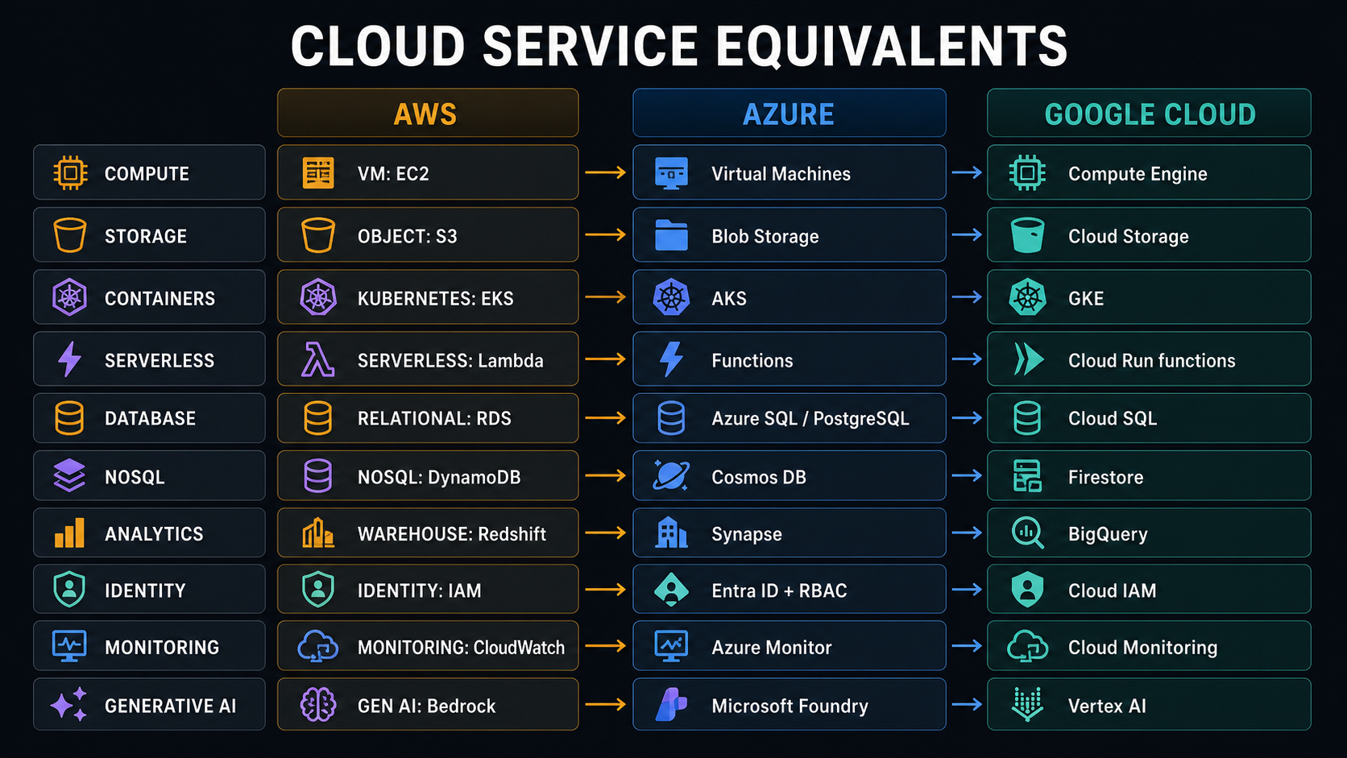Click the Cosmos DB planet icon
The width and height of the screenshot is (1347, 758).
[x=671, y=475]
